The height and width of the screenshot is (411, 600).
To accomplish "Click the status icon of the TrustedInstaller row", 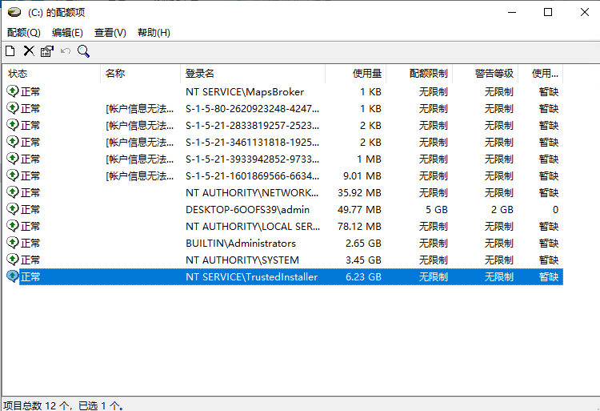I will [13, 276].
